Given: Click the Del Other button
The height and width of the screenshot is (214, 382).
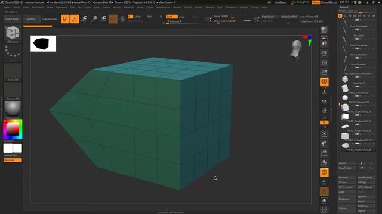Looking at the screenshot, I should click(x=366, y=206).
